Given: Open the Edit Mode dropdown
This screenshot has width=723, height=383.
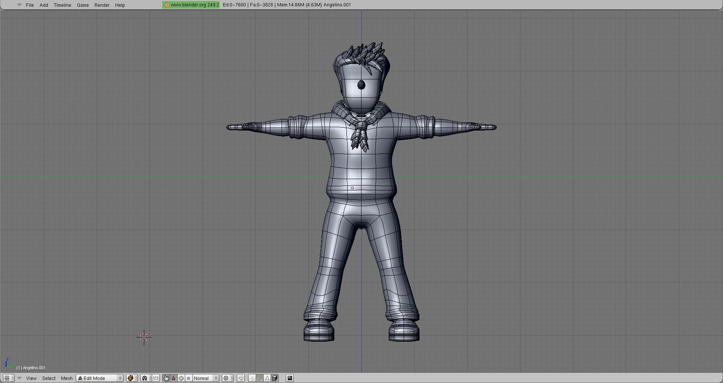Looking at the screenshot, I should (x=100, y=378).
